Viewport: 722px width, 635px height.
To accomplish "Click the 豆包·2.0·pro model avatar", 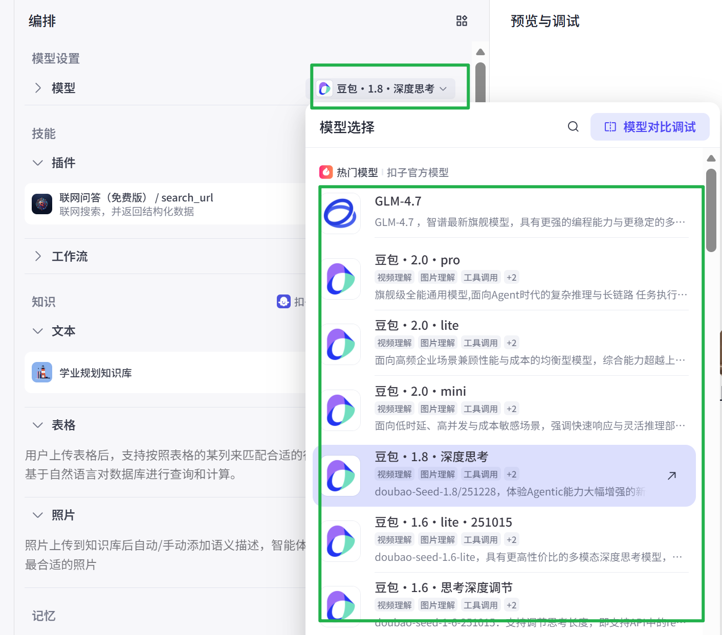I will click(x=341, y=279).
